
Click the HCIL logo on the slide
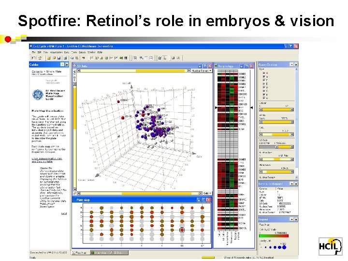click(331, 246)
